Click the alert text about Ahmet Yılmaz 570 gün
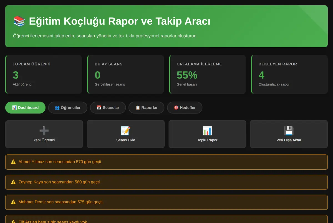This screenshot has width=333, height=223. pyautogui.click(x=60, y=162)
